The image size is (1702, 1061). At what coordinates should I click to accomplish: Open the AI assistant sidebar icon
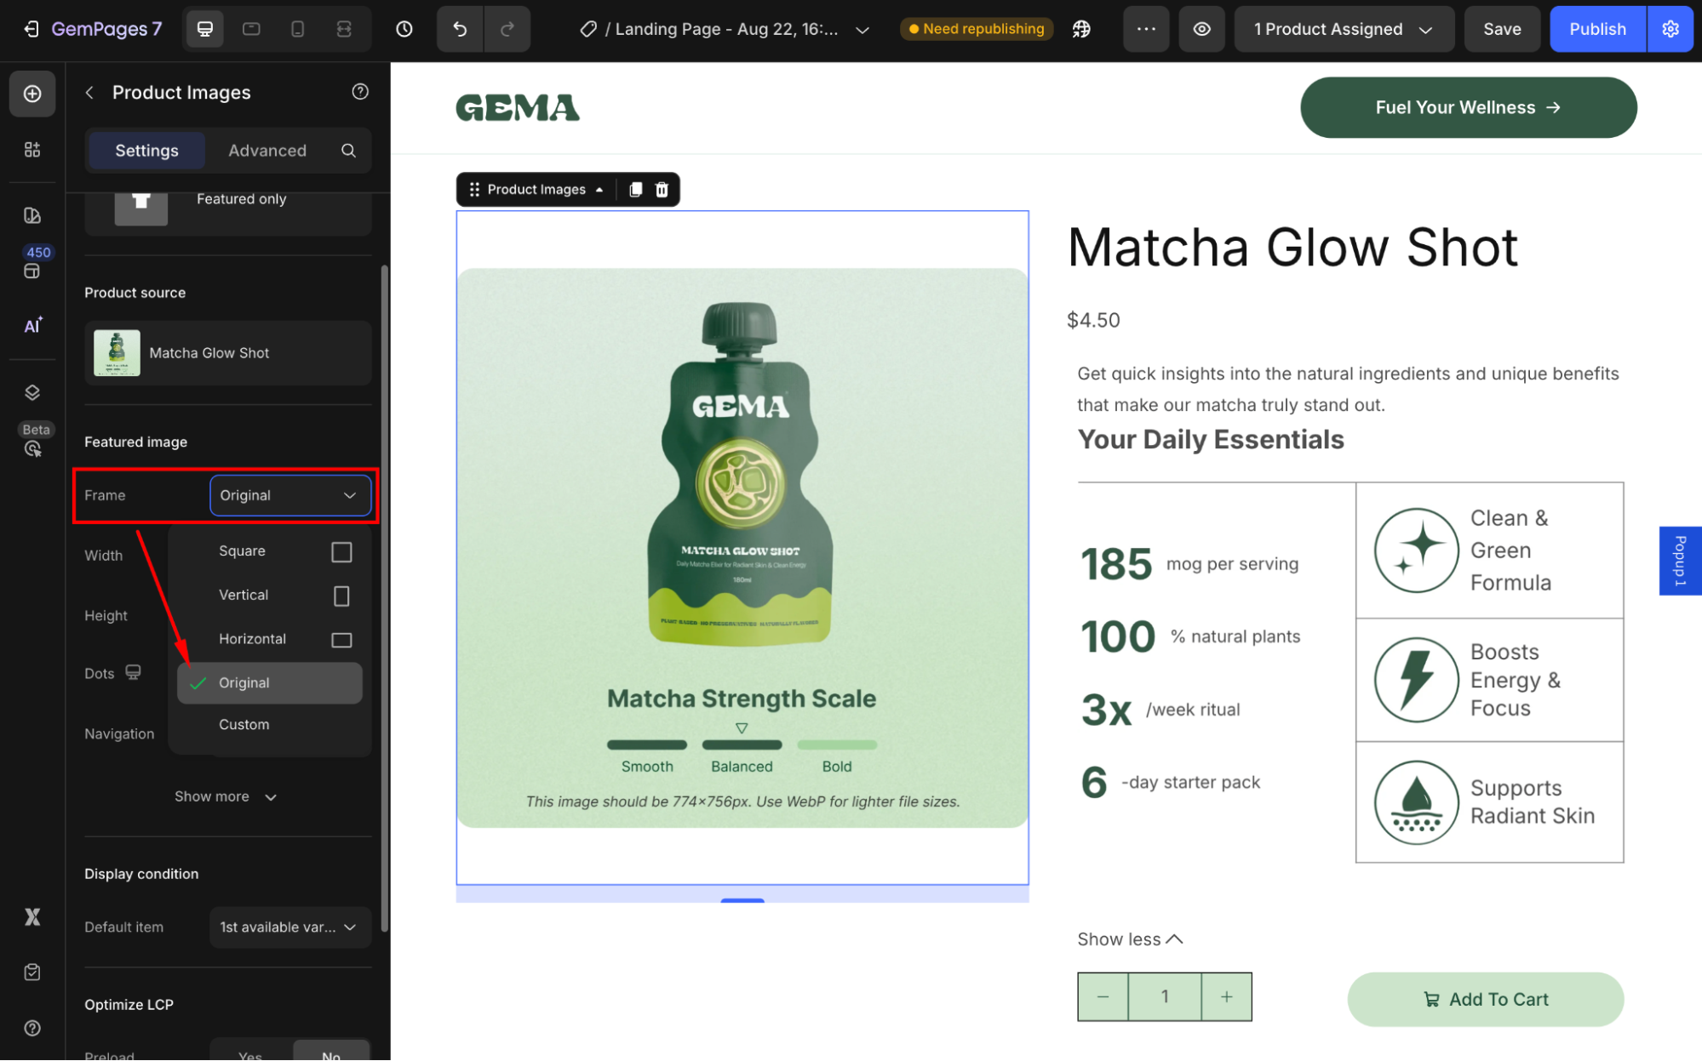[32, 326]
